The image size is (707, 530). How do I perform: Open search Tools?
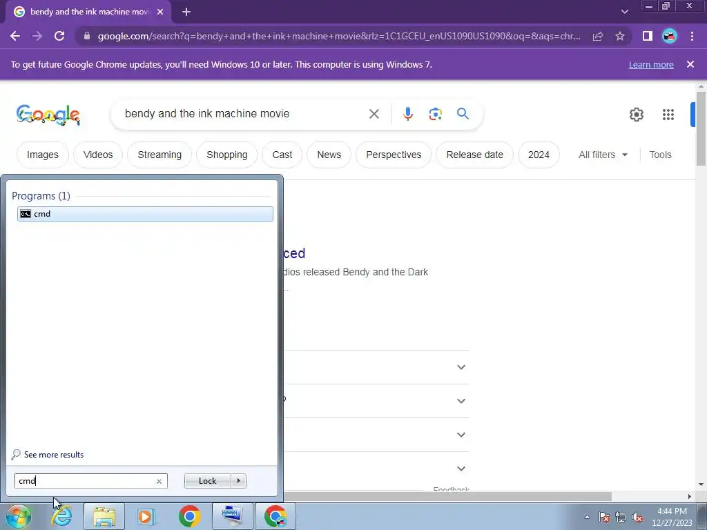pyautogui.click(x=660, y=155)
